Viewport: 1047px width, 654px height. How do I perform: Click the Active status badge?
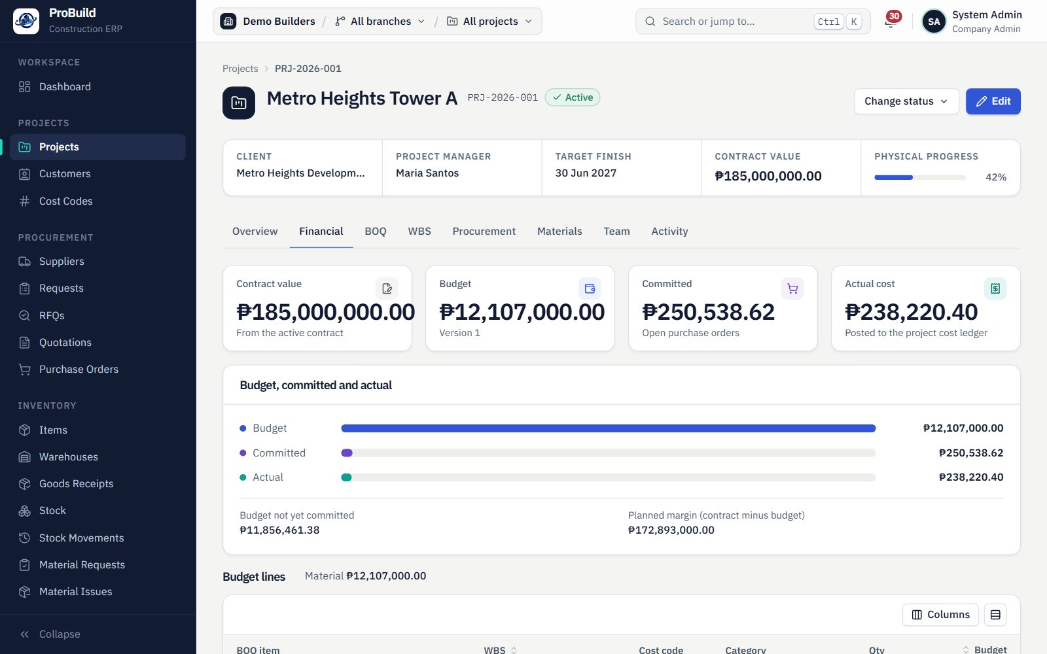click(x=573, y=97)
